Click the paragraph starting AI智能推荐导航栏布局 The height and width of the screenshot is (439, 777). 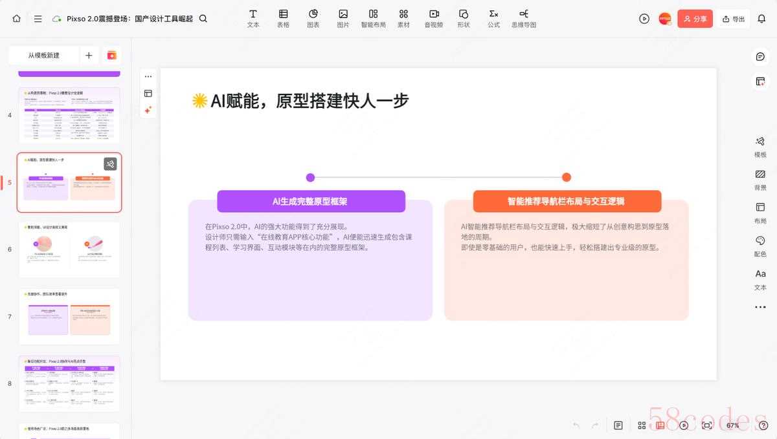565,237
